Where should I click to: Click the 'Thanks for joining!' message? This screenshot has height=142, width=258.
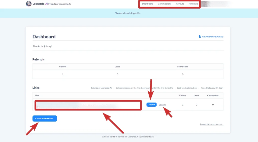[42, 46]
